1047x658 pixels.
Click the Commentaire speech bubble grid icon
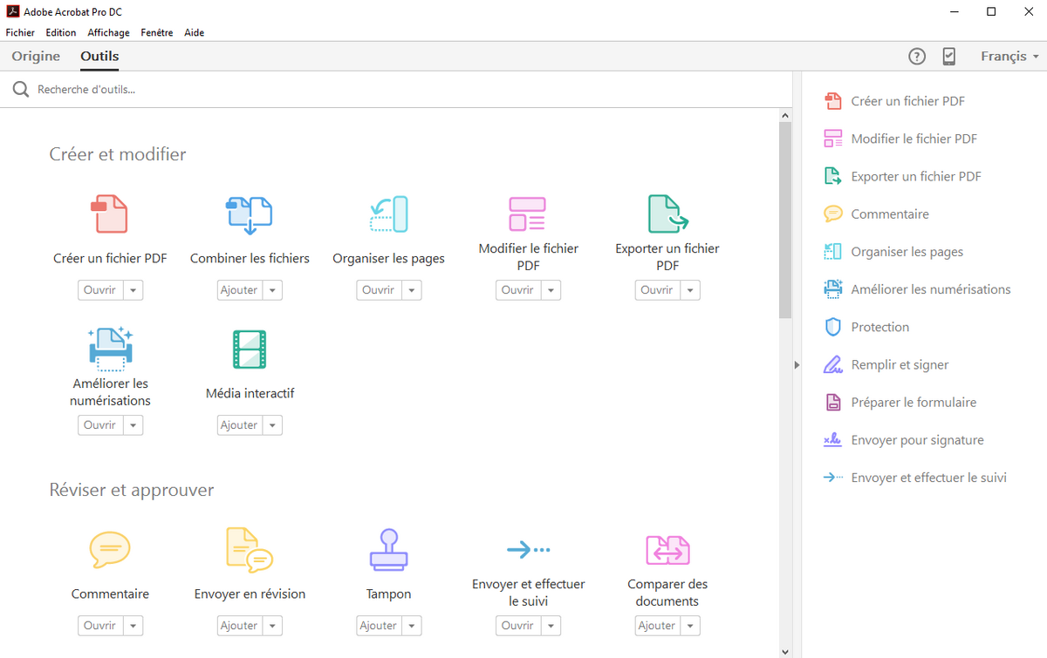click(x=110, y=550)
